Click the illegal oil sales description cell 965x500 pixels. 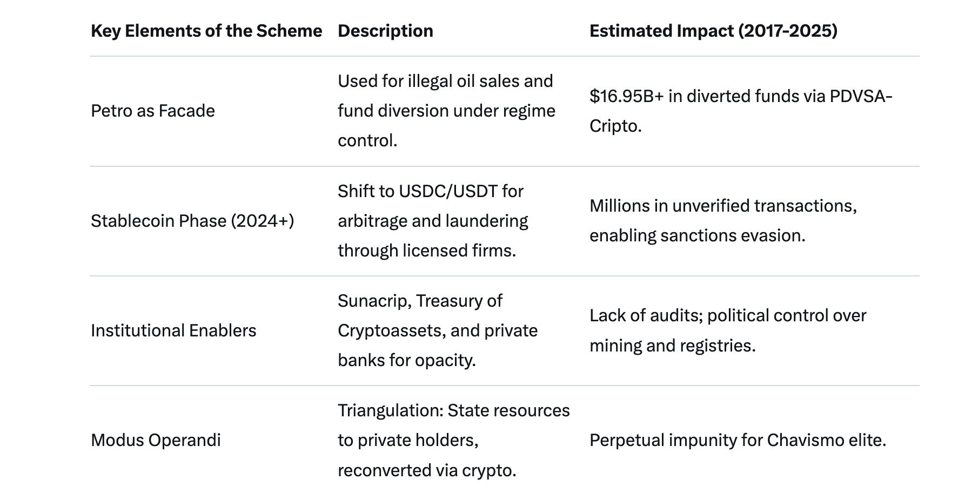446,111
